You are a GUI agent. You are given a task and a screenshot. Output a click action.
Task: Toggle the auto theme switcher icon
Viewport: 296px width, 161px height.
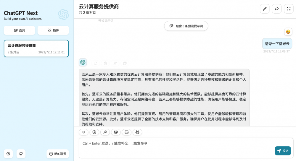click(94, 132)
